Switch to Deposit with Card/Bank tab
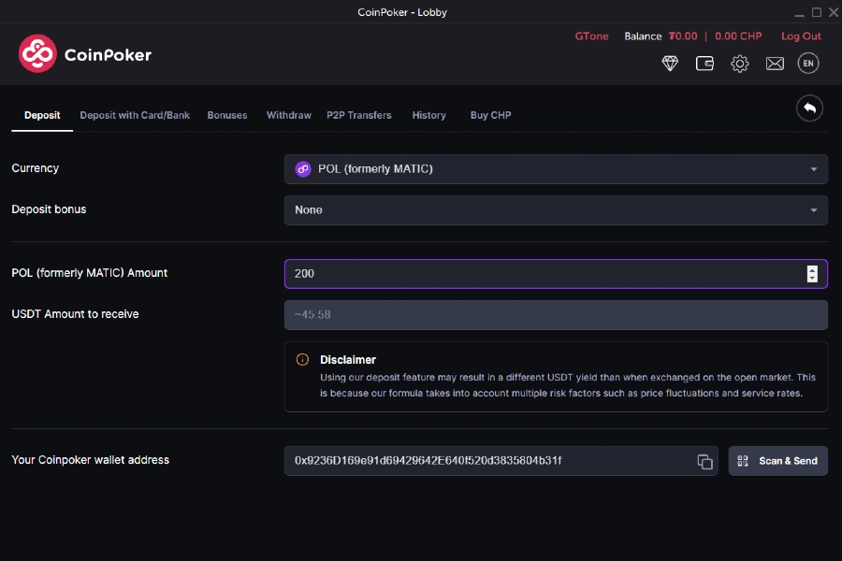The height and width of the screenshot is (561, 842). [x=135, y=115]
